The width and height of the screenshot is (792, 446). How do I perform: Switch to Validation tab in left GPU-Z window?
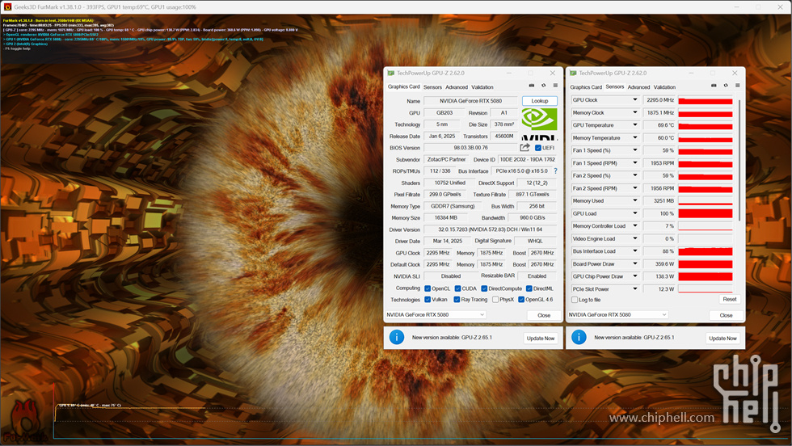(482, 87)
